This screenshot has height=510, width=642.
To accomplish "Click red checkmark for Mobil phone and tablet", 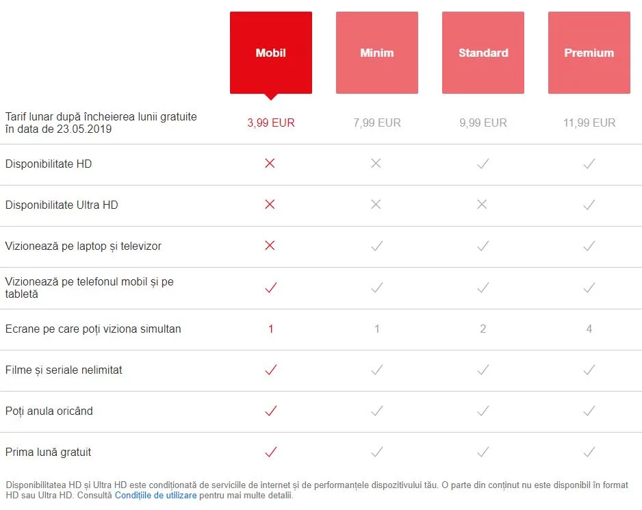I will 270,288.
